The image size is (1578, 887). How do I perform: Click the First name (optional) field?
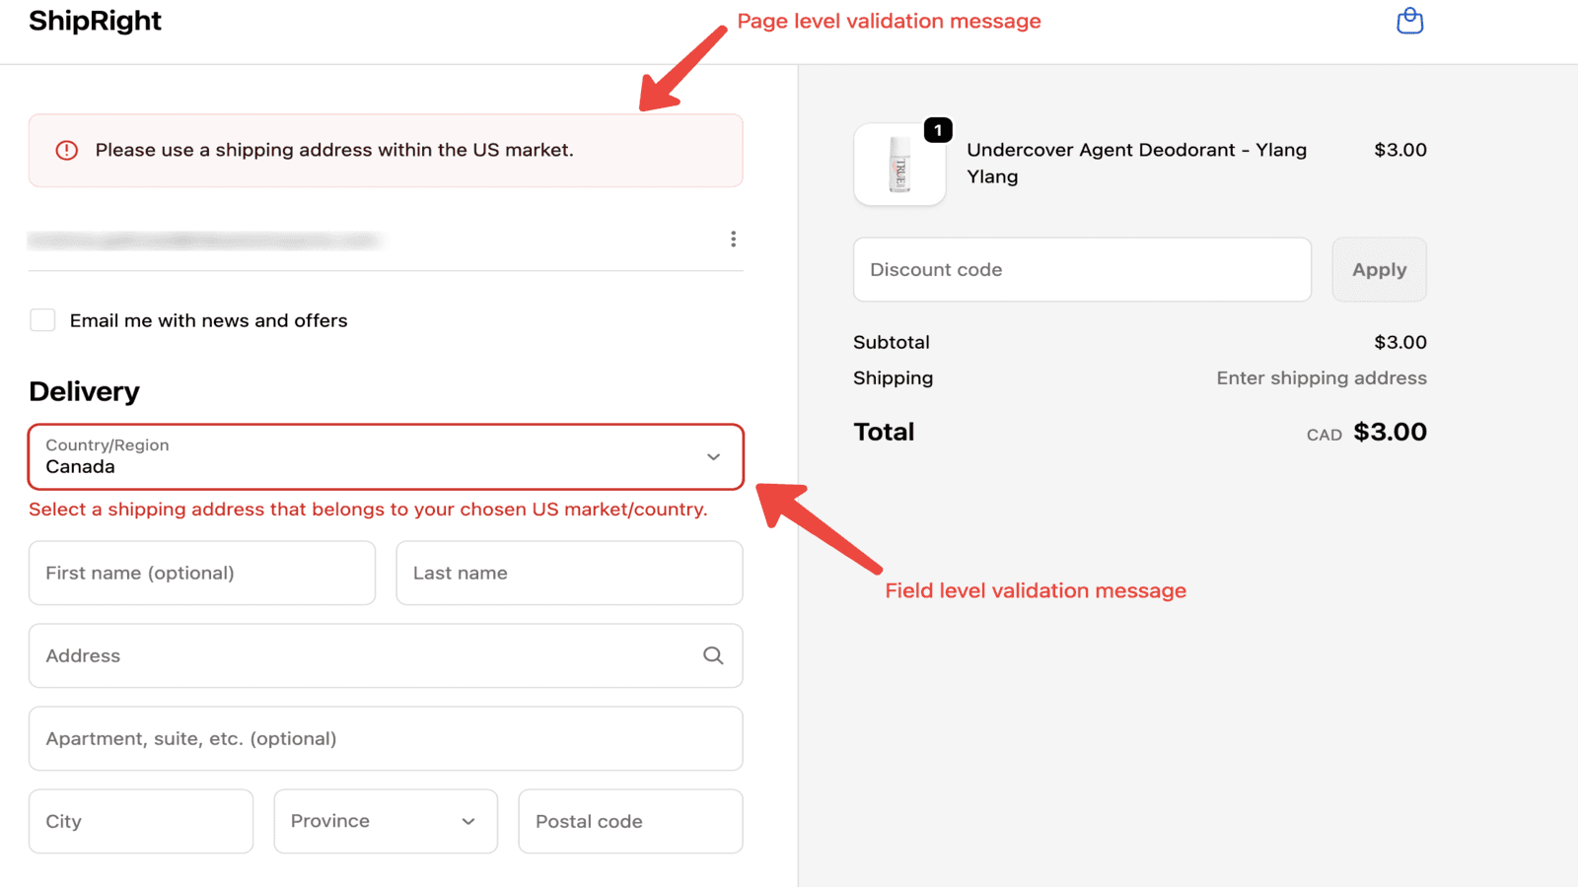coord(202,573)
